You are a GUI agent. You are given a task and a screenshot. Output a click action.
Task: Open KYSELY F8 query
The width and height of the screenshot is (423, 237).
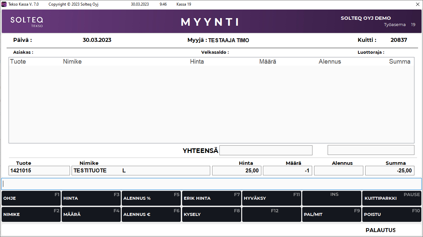211,214
